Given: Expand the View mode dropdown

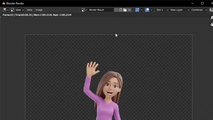Looking at the screenshot, I should point(19,10).
